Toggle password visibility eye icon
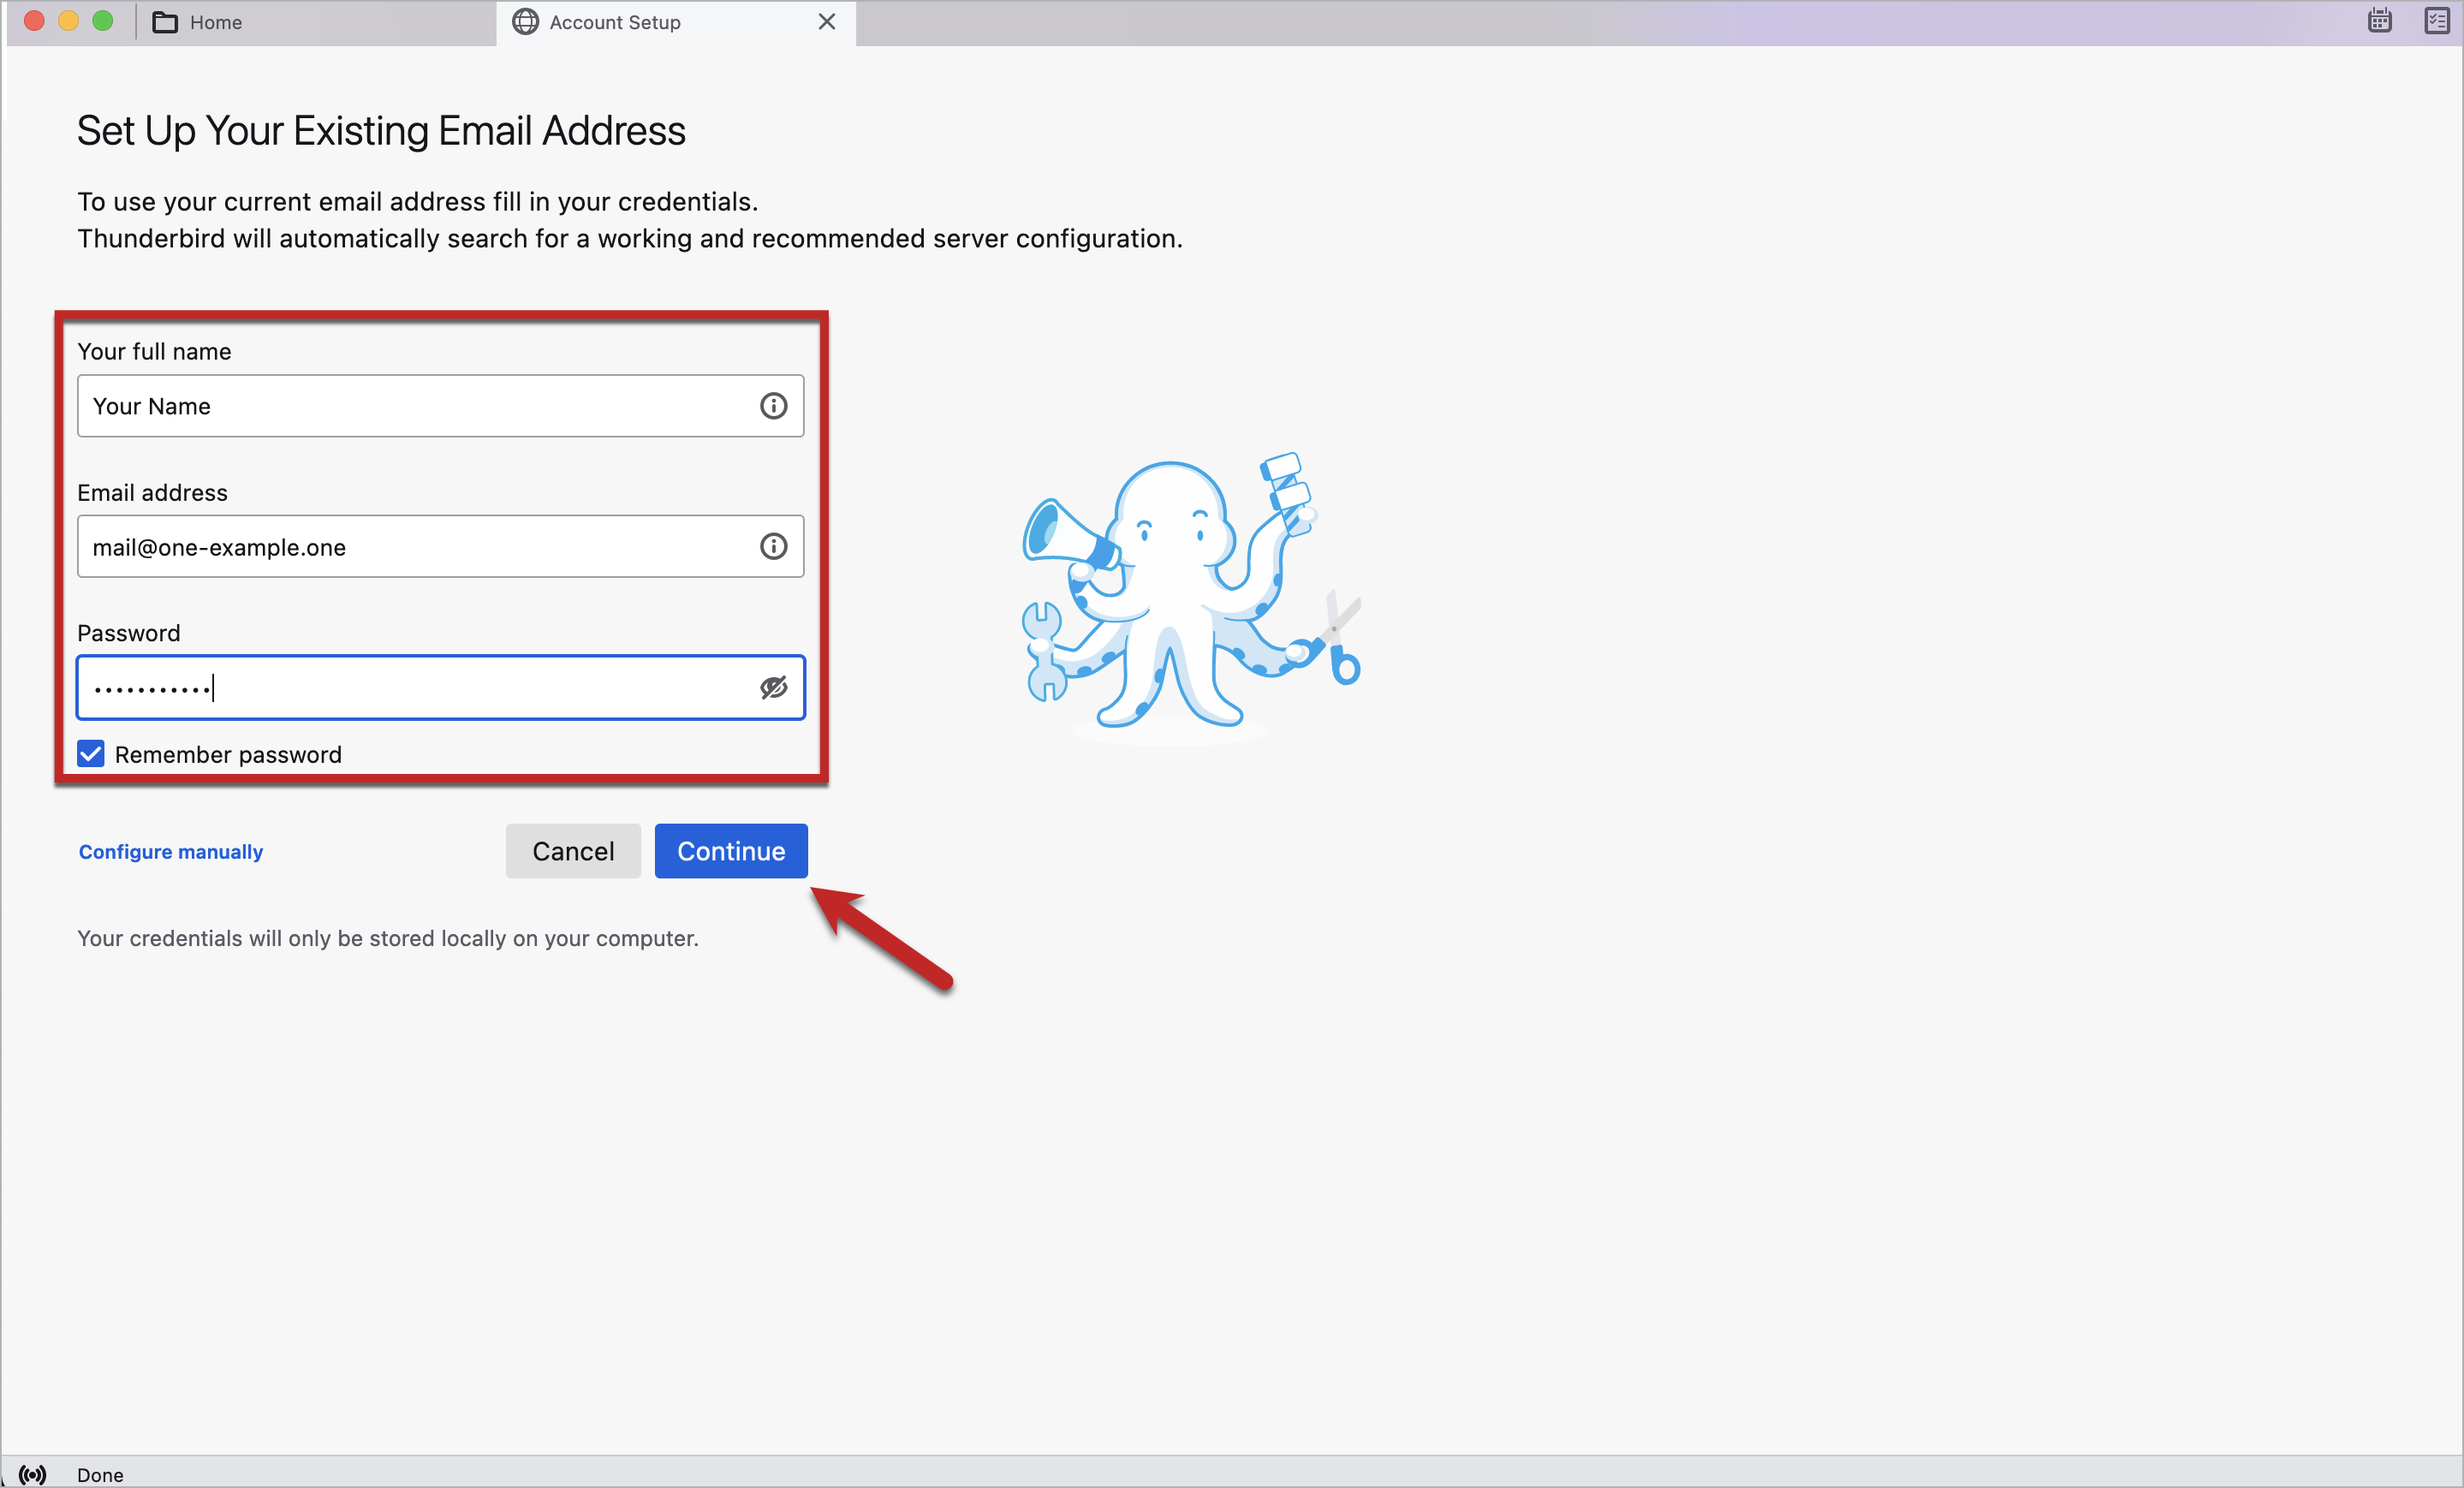The width and height of the screenshot is (2464, 1488). (x=773, y=687)
